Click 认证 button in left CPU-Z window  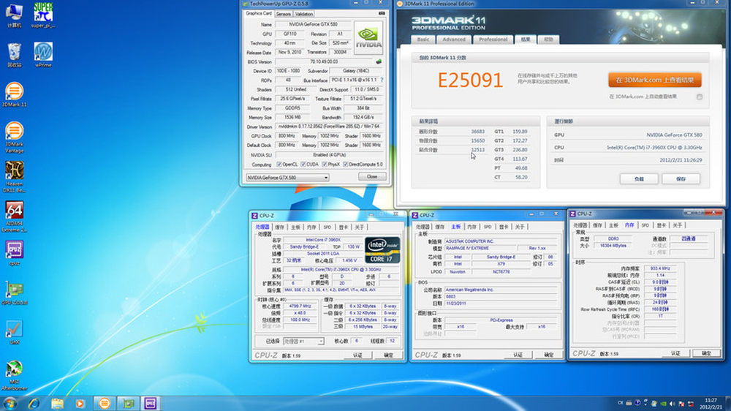click(x=357, y=355)
